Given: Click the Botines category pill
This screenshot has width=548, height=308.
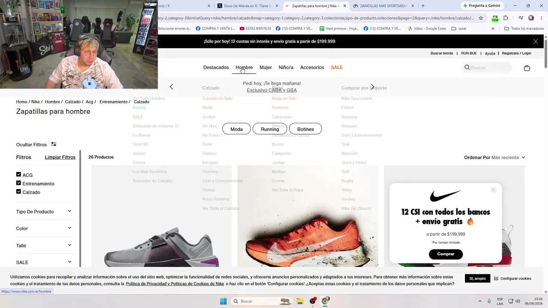Looking at the screenshot, I should tap(306, 129).
